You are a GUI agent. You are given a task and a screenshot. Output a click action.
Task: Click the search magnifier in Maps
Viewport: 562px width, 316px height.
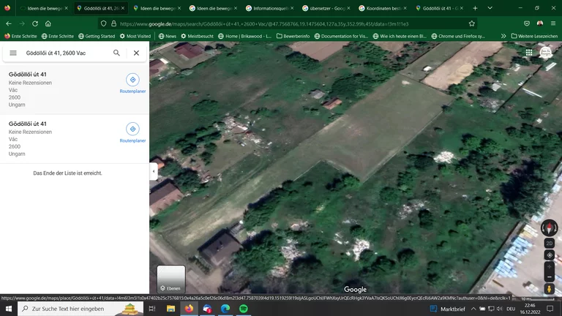point(116,53)
